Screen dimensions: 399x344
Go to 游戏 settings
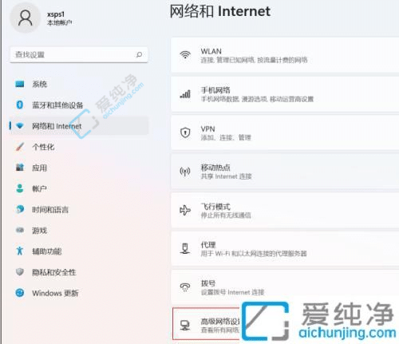click(x=79, y=230)
